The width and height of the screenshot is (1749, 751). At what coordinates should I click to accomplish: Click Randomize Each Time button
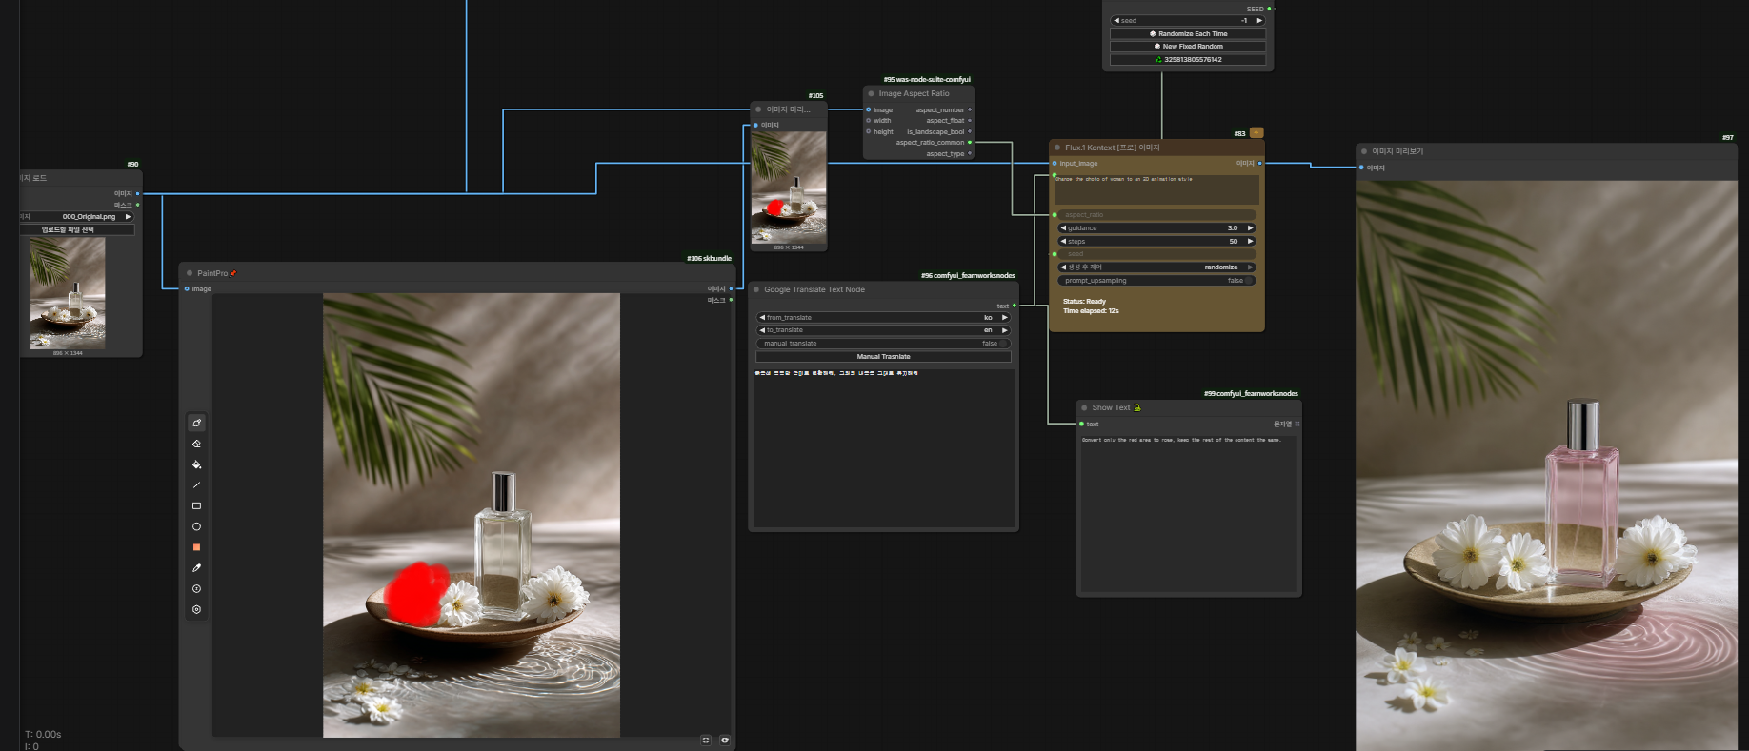pyautogui.click(x=1188, y=33)
